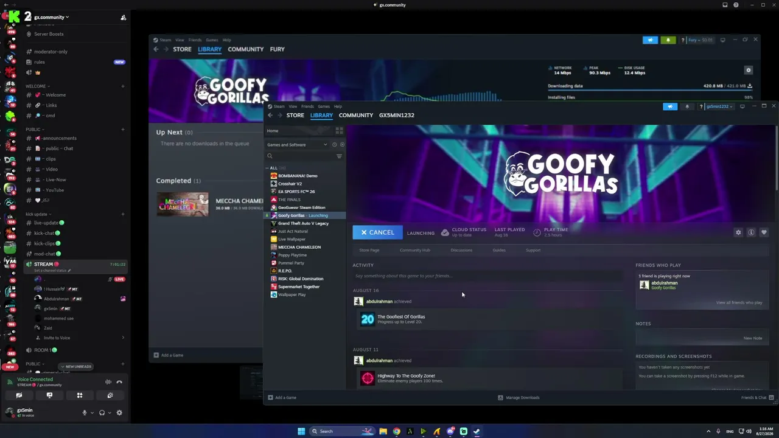
Task: Open View menu in front Steam window
Action: pos(293,106)
